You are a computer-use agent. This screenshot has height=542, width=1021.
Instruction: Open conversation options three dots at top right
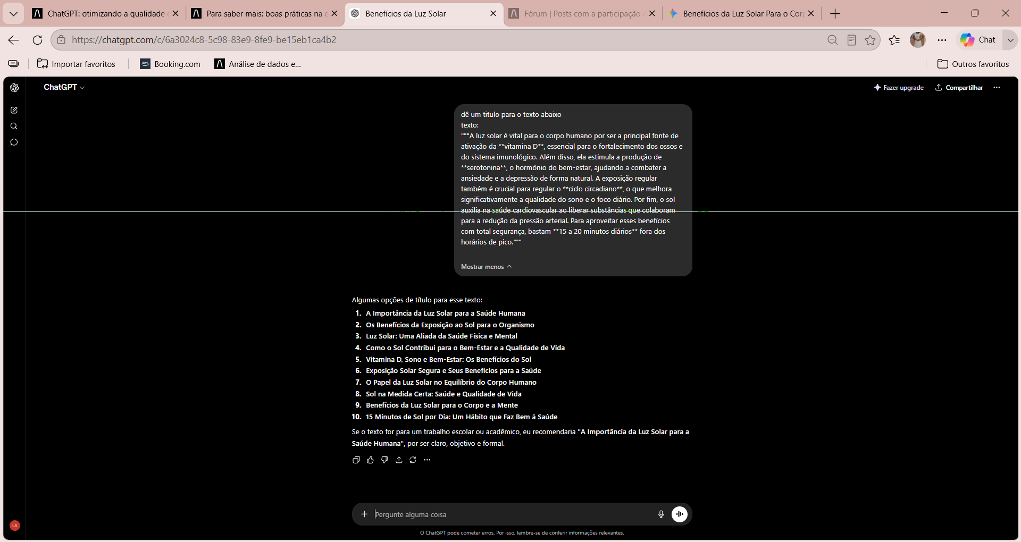pos(997,88)
